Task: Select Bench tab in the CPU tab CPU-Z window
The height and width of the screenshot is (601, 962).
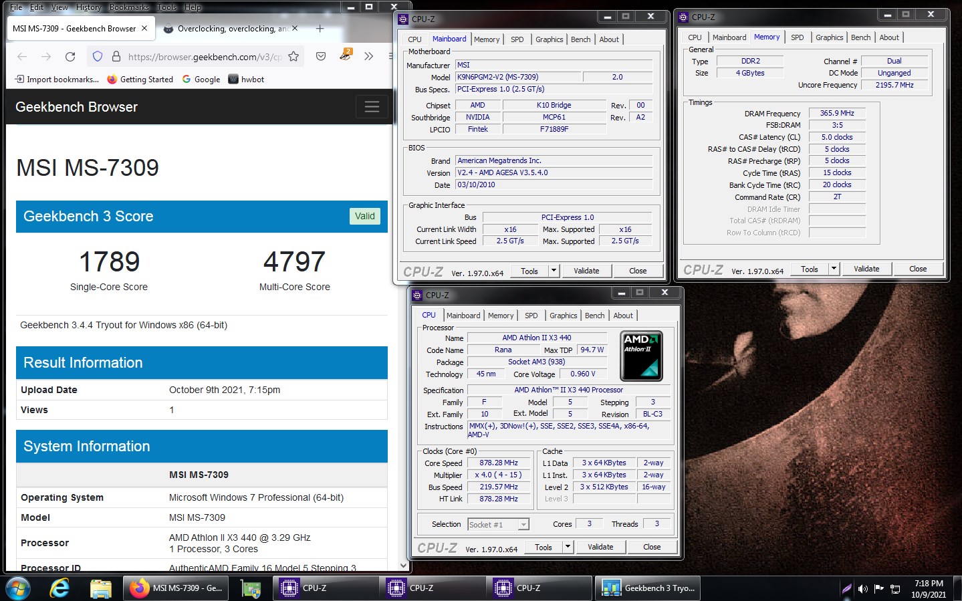Action: pyautogui.click(x=594, y=316)
